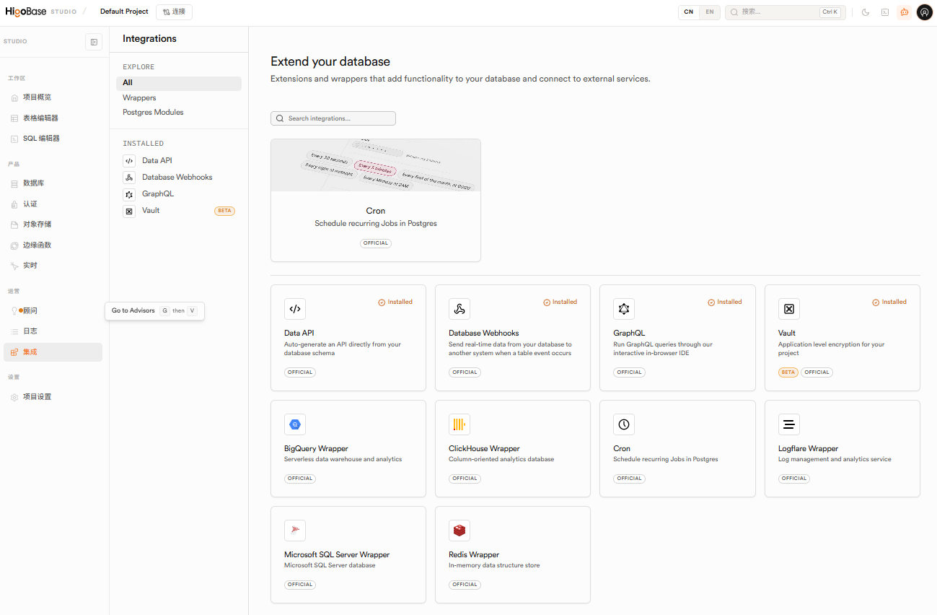Open the user avatar menu
Screen dimensions: 937x615
pos(925,12)
